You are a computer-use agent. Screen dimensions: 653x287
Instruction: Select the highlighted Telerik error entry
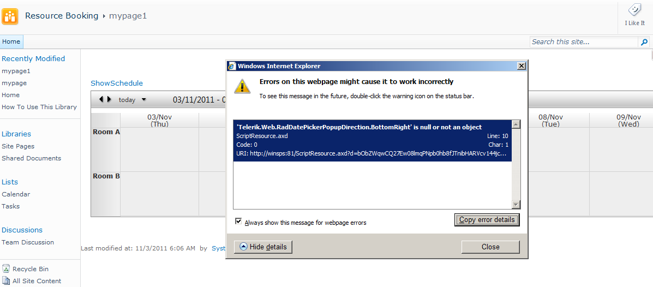point(372,140)
